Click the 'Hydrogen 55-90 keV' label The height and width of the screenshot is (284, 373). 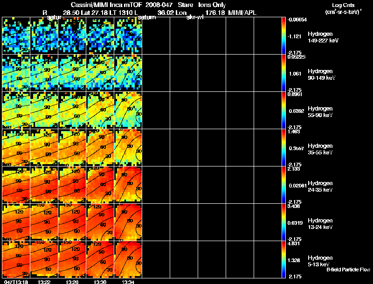(x=320, y=112)
